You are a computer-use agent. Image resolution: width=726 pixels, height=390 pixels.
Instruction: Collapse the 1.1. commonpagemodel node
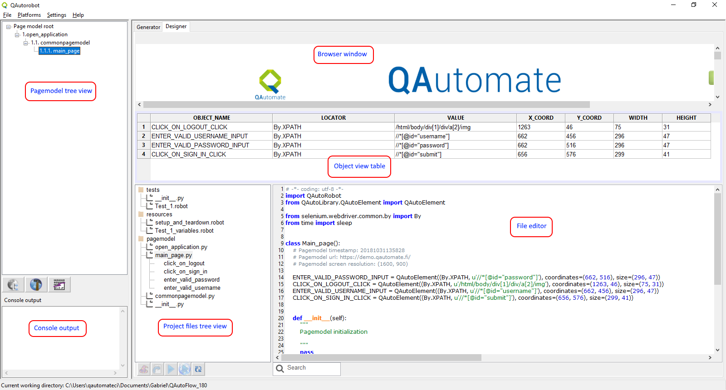click(26, 43)
